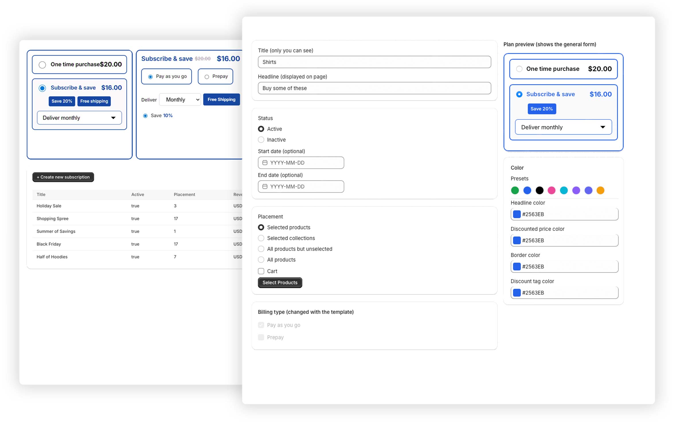Open the Holiday Sale subscription row
This screenshot has height=425, width=688.
pos(137,206)
